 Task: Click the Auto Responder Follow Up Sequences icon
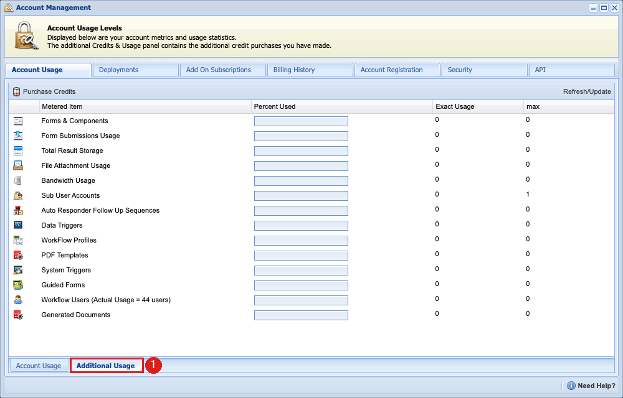[18, 210]
